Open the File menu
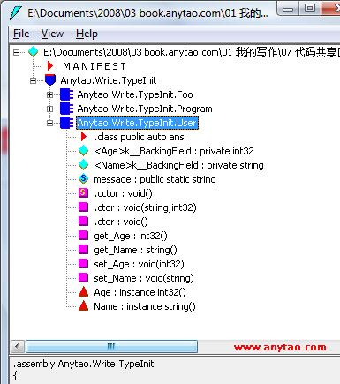The height and width of the screenshot is (384, 340). coord(21,34)
